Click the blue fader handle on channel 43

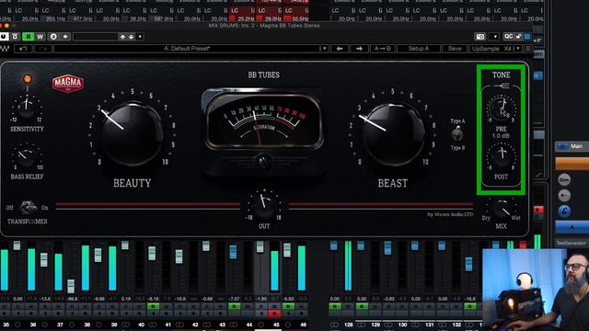(x=233, y=251)
